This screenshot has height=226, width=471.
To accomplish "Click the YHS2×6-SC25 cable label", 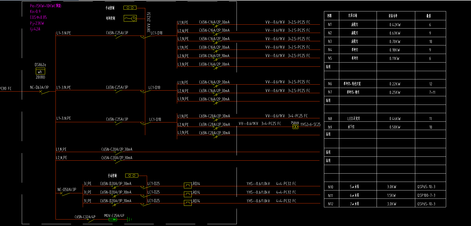I will click(x=310, y=125).
